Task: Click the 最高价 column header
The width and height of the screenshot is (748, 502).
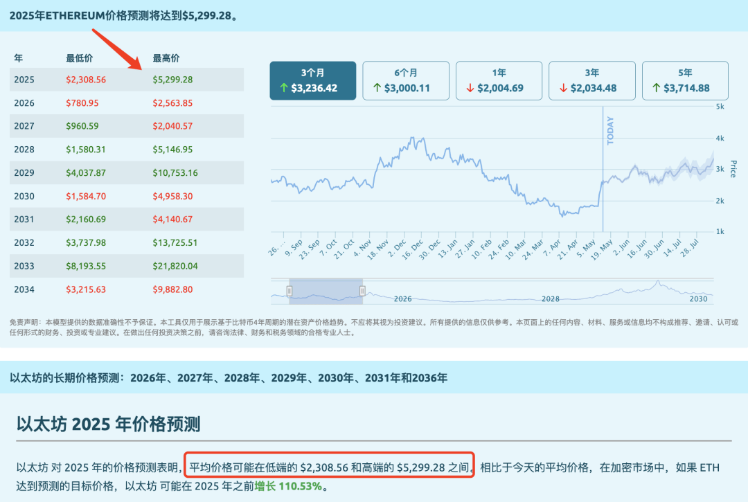Action: click(166, 58)
